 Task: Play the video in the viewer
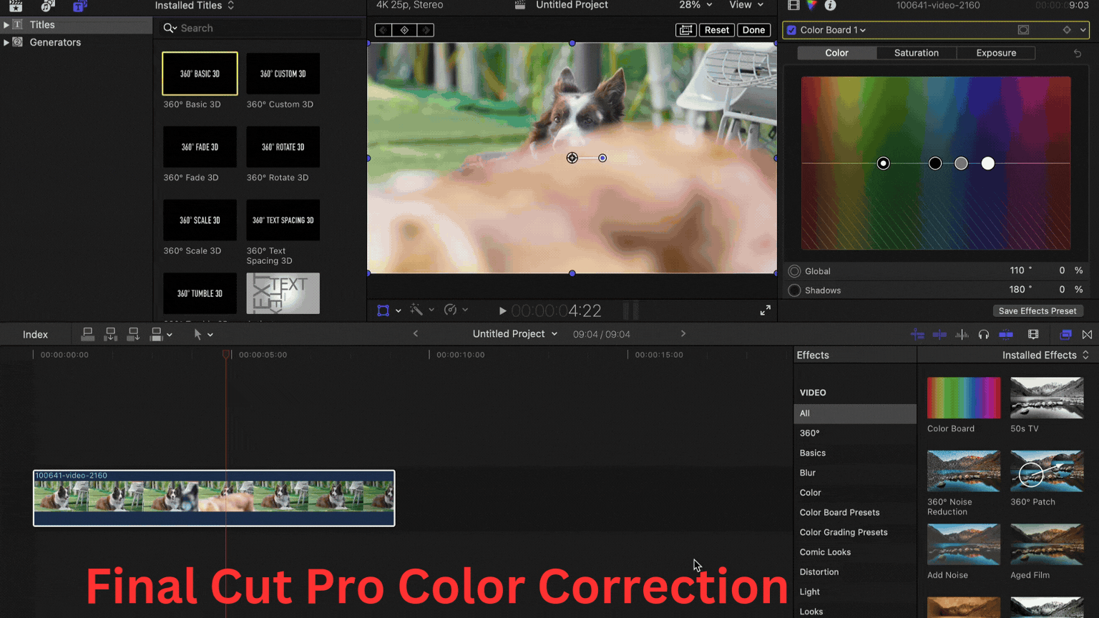[x=502, y=311]
